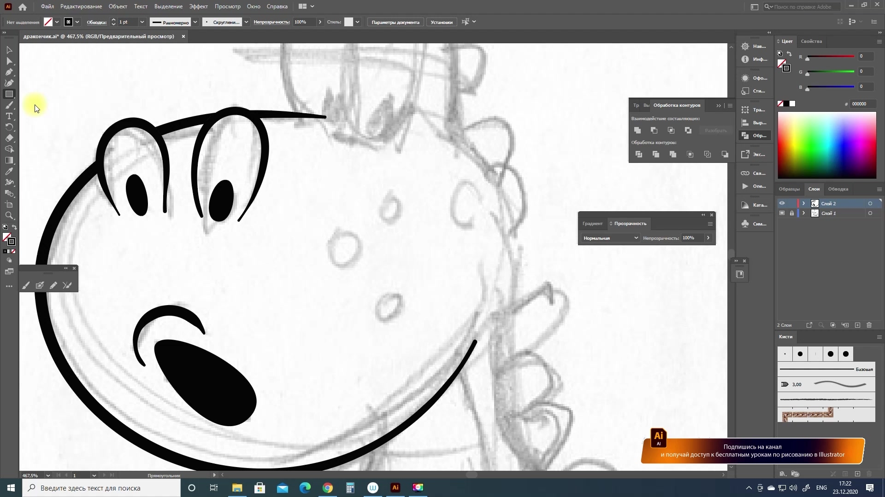This screenshot has height=497, width=885.
Task: Toggle screen mode button in toolbar
Action: 9,272
